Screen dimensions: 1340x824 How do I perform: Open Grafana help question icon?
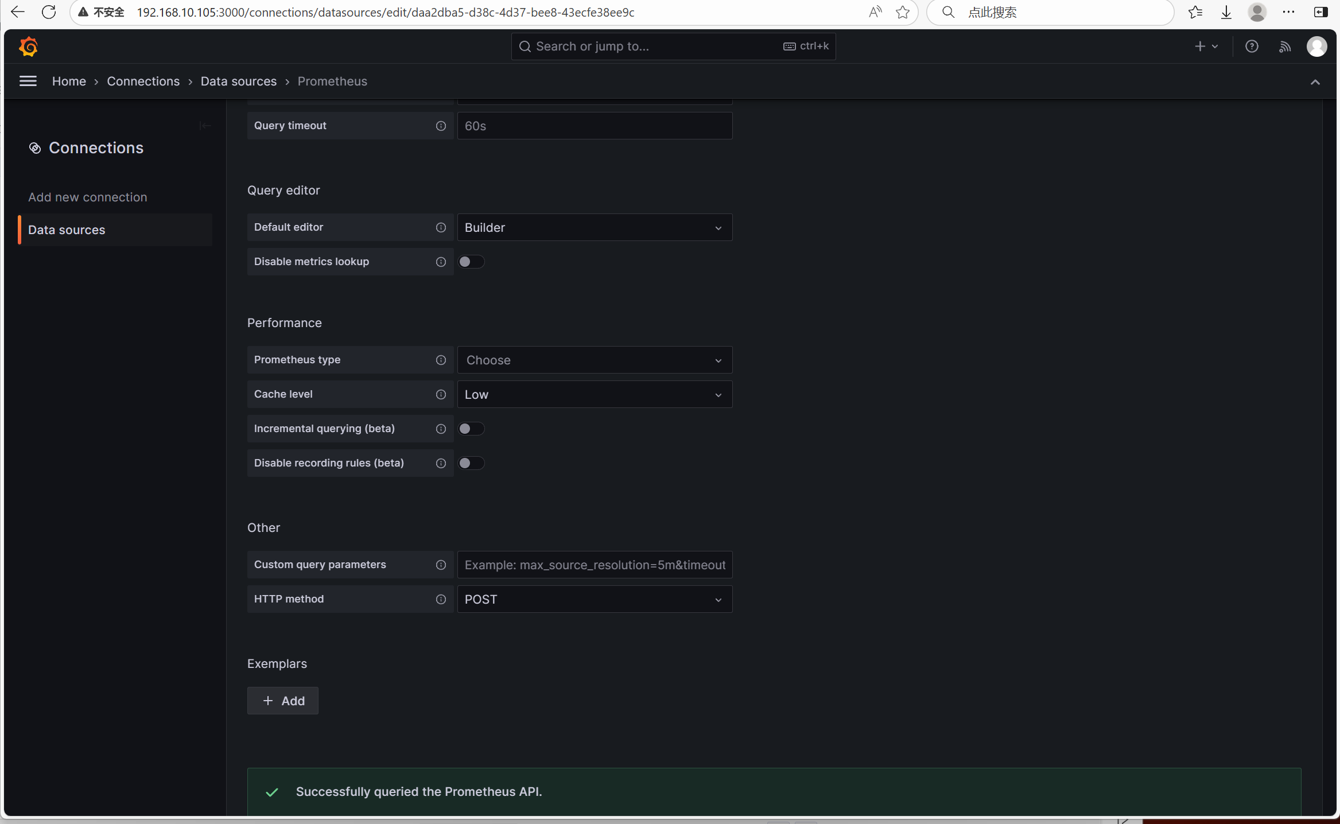click(1252, 46)
